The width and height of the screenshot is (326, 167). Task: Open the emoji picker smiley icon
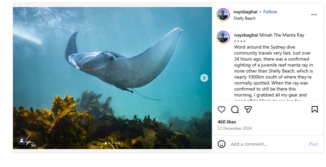tap(222, 144)
